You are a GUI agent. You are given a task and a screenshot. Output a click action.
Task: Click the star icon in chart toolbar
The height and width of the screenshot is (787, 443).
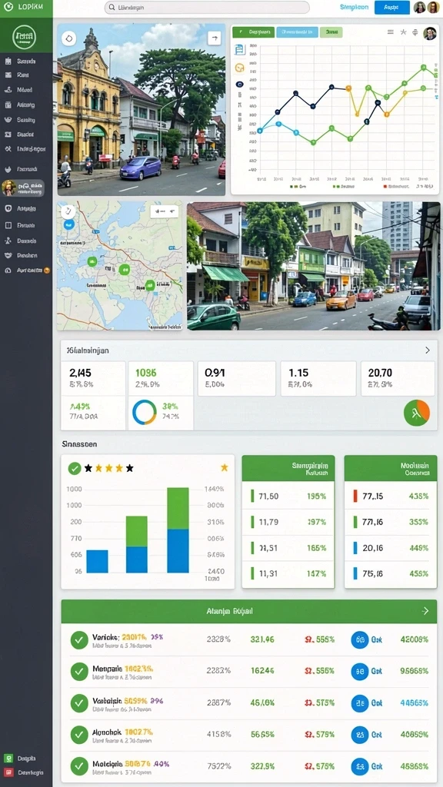pyautogui.click(x=403, y=32)
